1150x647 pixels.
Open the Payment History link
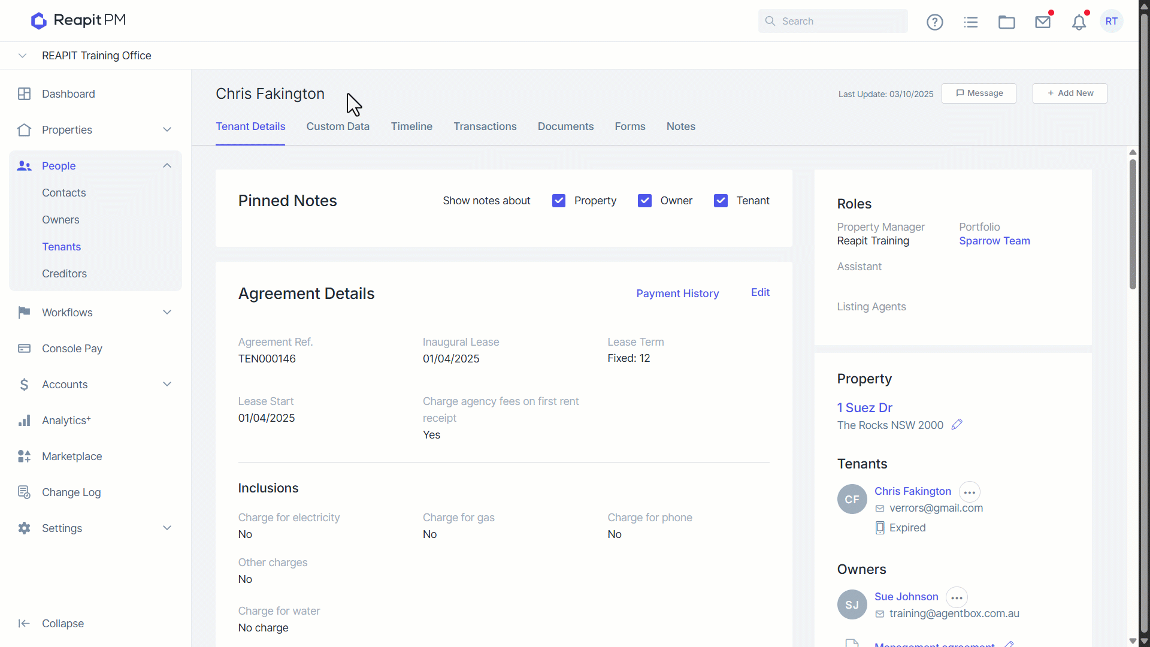tap(677, 294)
